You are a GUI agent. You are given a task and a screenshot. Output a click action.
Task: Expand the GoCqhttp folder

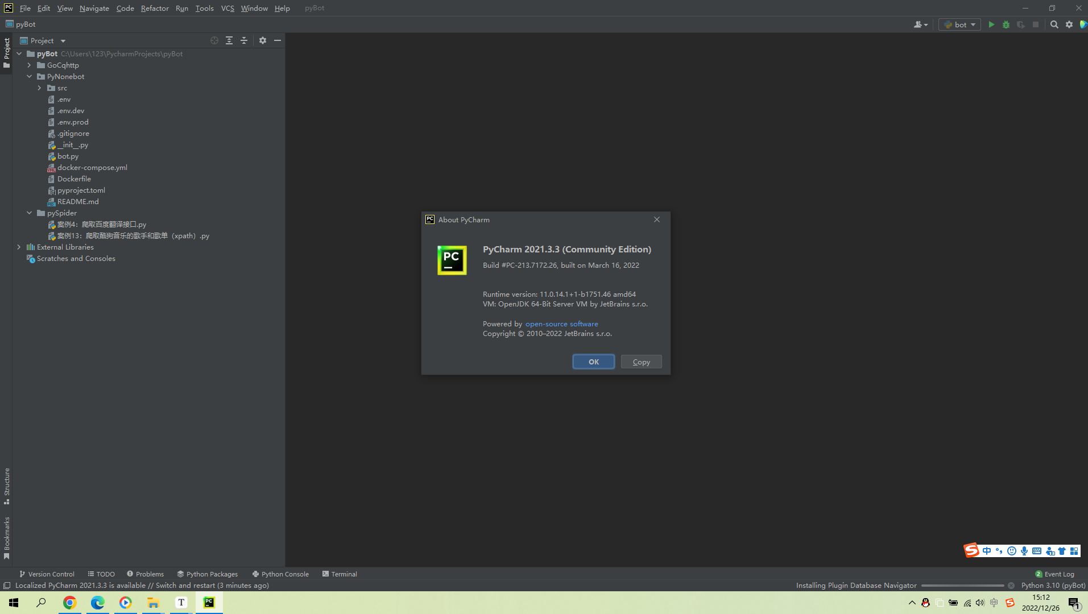pyautogui.click(x=30, y=65)
